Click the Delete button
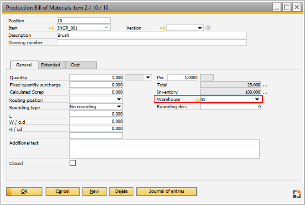305x205 pixels. [x=121, y=192]
